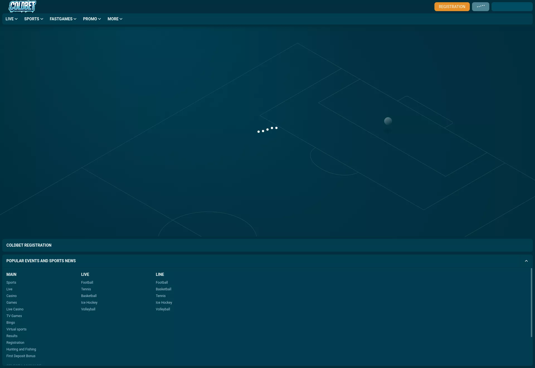The height and width of the screenshot is (368, 535).
Task: Click the REGISTRATION button
Action: 452,6
